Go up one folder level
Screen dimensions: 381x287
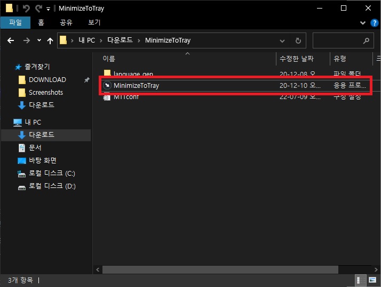[x=50, y=40]
